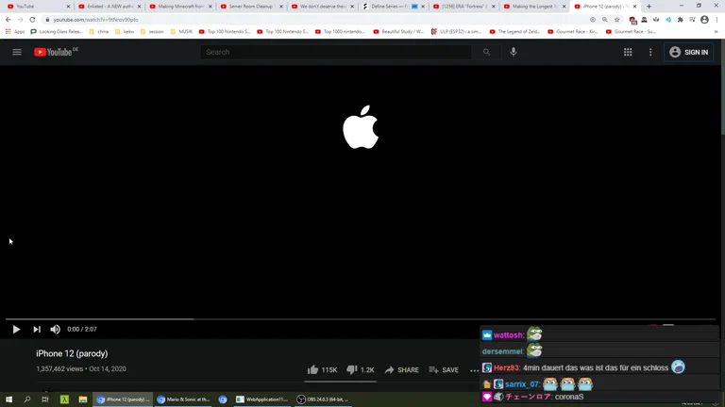Seek along the video progress bar
Screen dimensions: 725x407
pyautogui.click(x=361, y=318)
